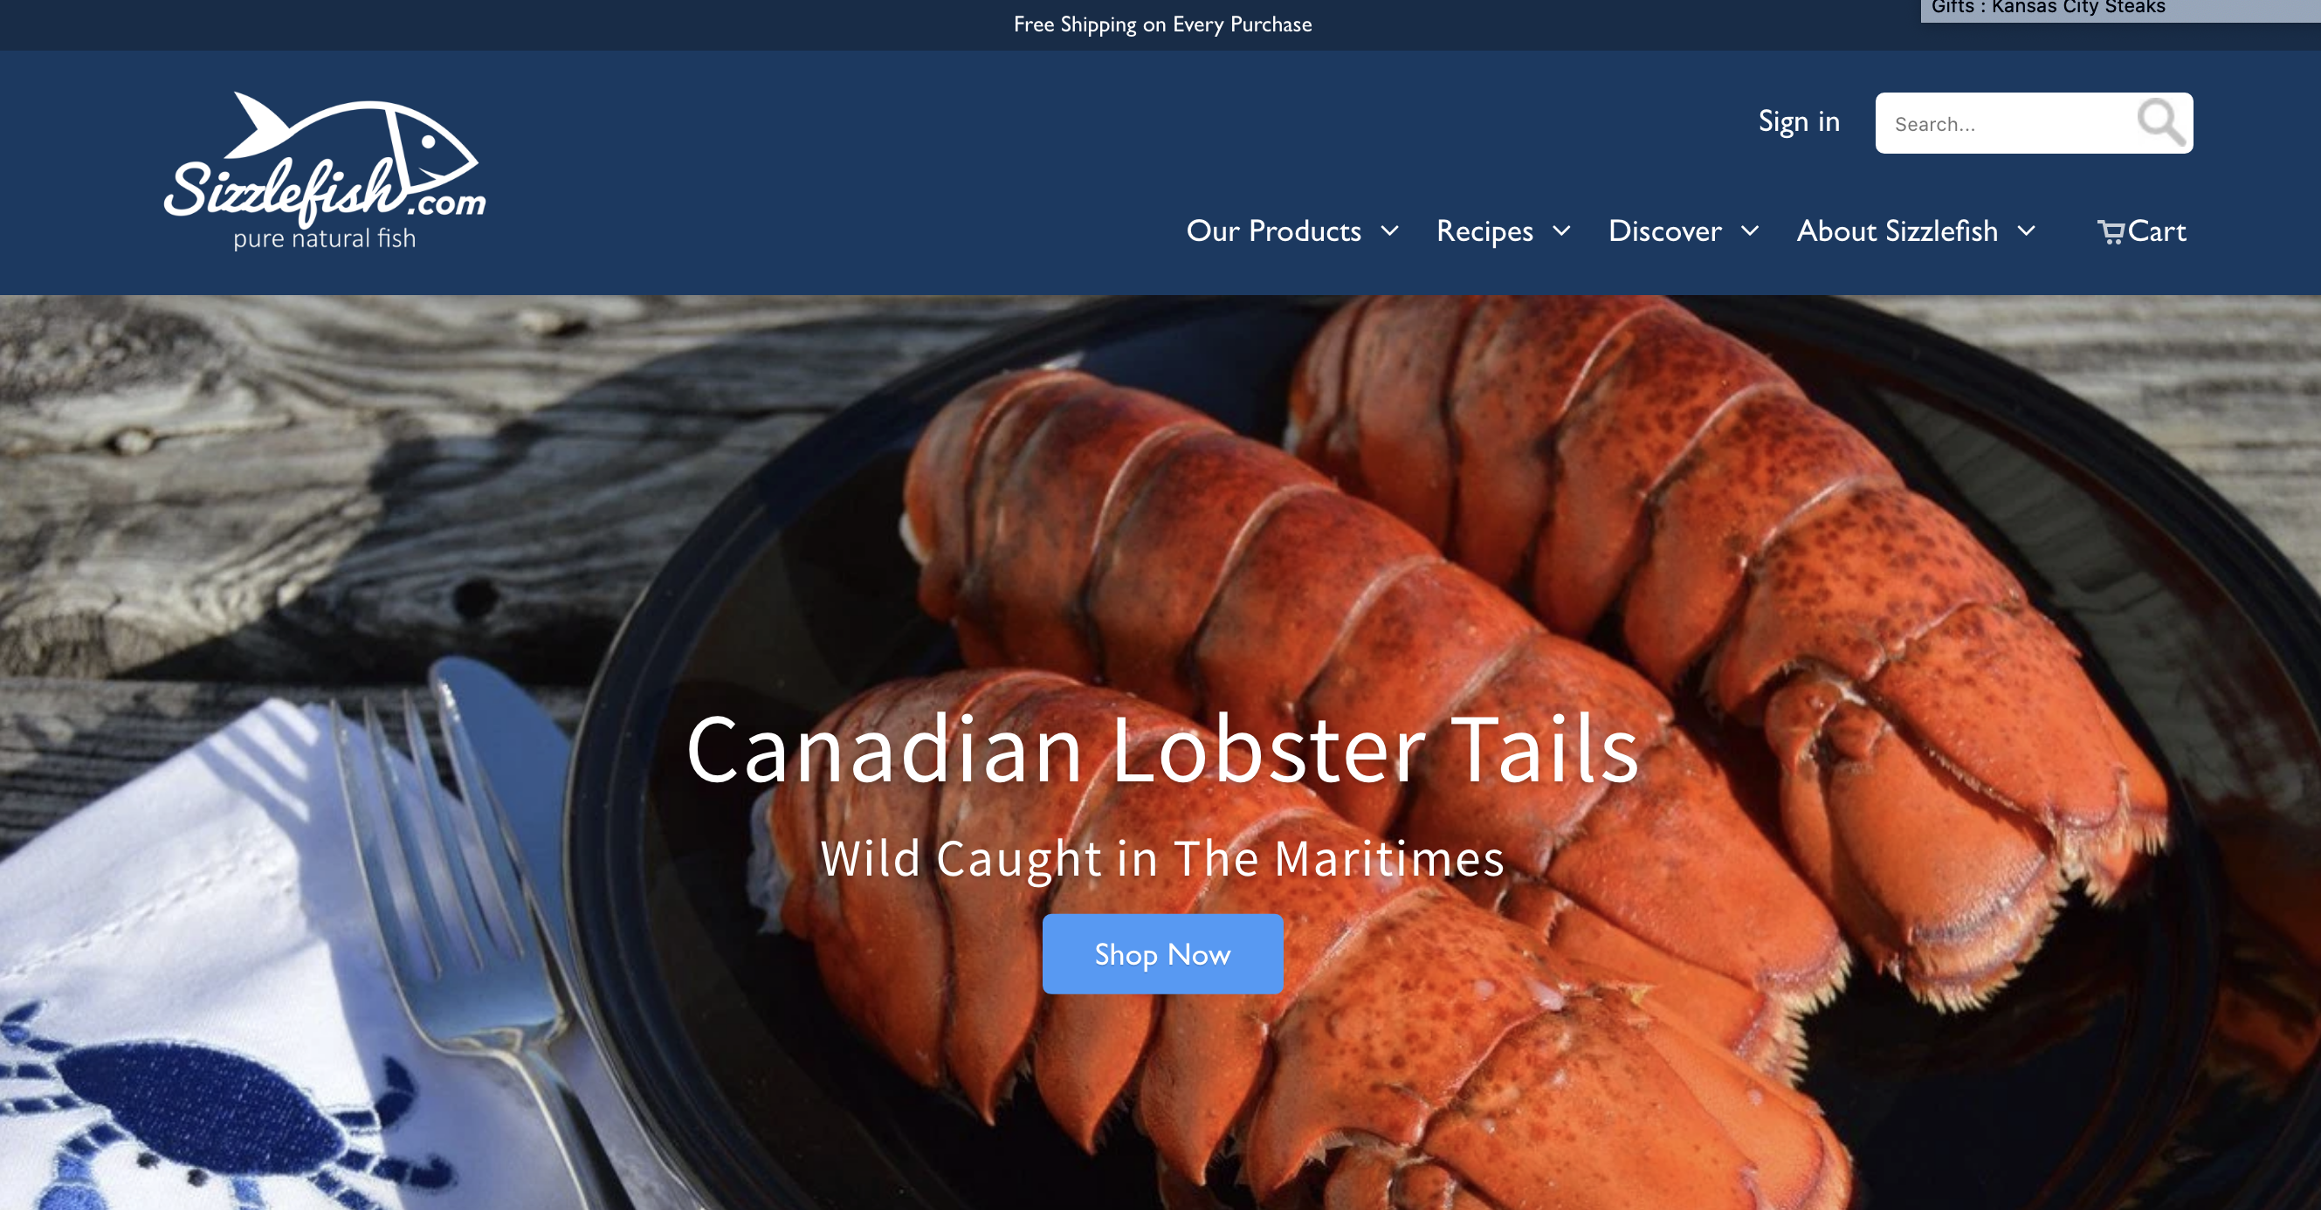Click the Free Shipping announcement banner

coord(1162,24)
